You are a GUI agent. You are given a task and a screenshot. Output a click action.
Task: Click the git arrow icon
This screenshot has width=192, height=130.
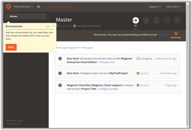tap(136, 20)
